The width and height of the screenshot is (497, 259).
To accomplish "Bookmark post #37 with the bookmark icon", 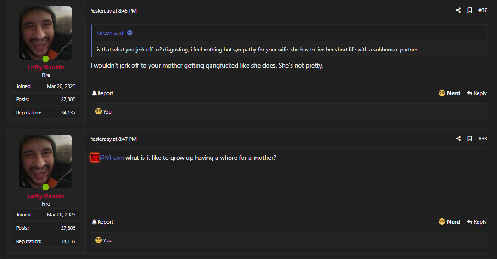I will point(470,10).
